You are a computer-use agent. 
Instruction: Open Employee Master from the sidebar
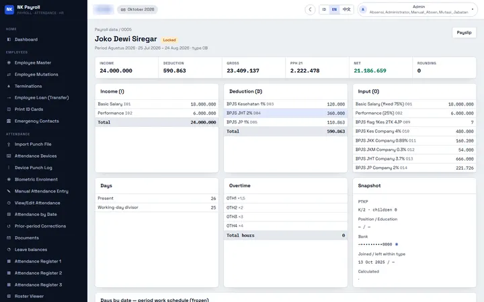coord(33,62)
